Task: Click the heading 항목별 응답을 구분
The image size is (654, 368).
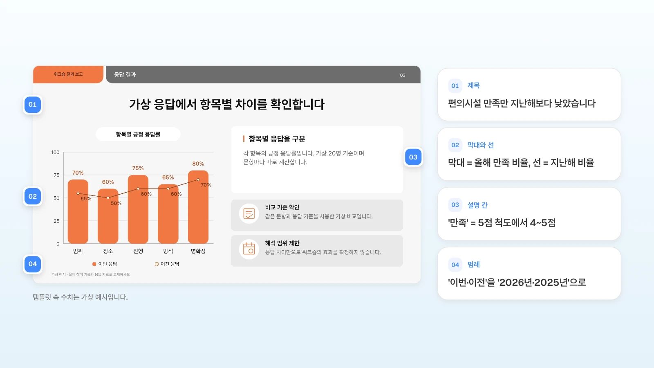Action: click(277, 139)
